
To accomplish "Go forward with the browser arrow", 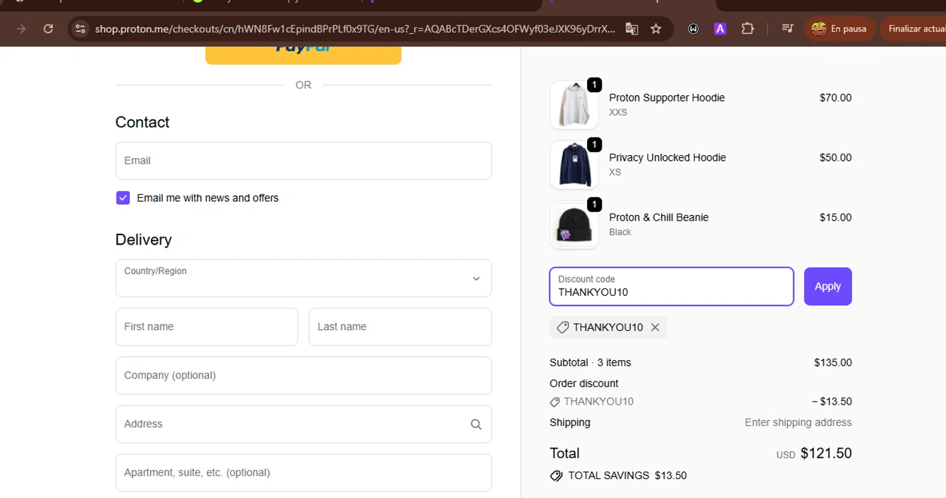I will (x=21, y=28).
